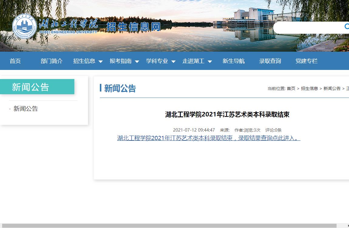Click the publish date 2021-07-12 09:44:47
The image size is (349, 228).
pyautogui.click(x=194, y=130)
